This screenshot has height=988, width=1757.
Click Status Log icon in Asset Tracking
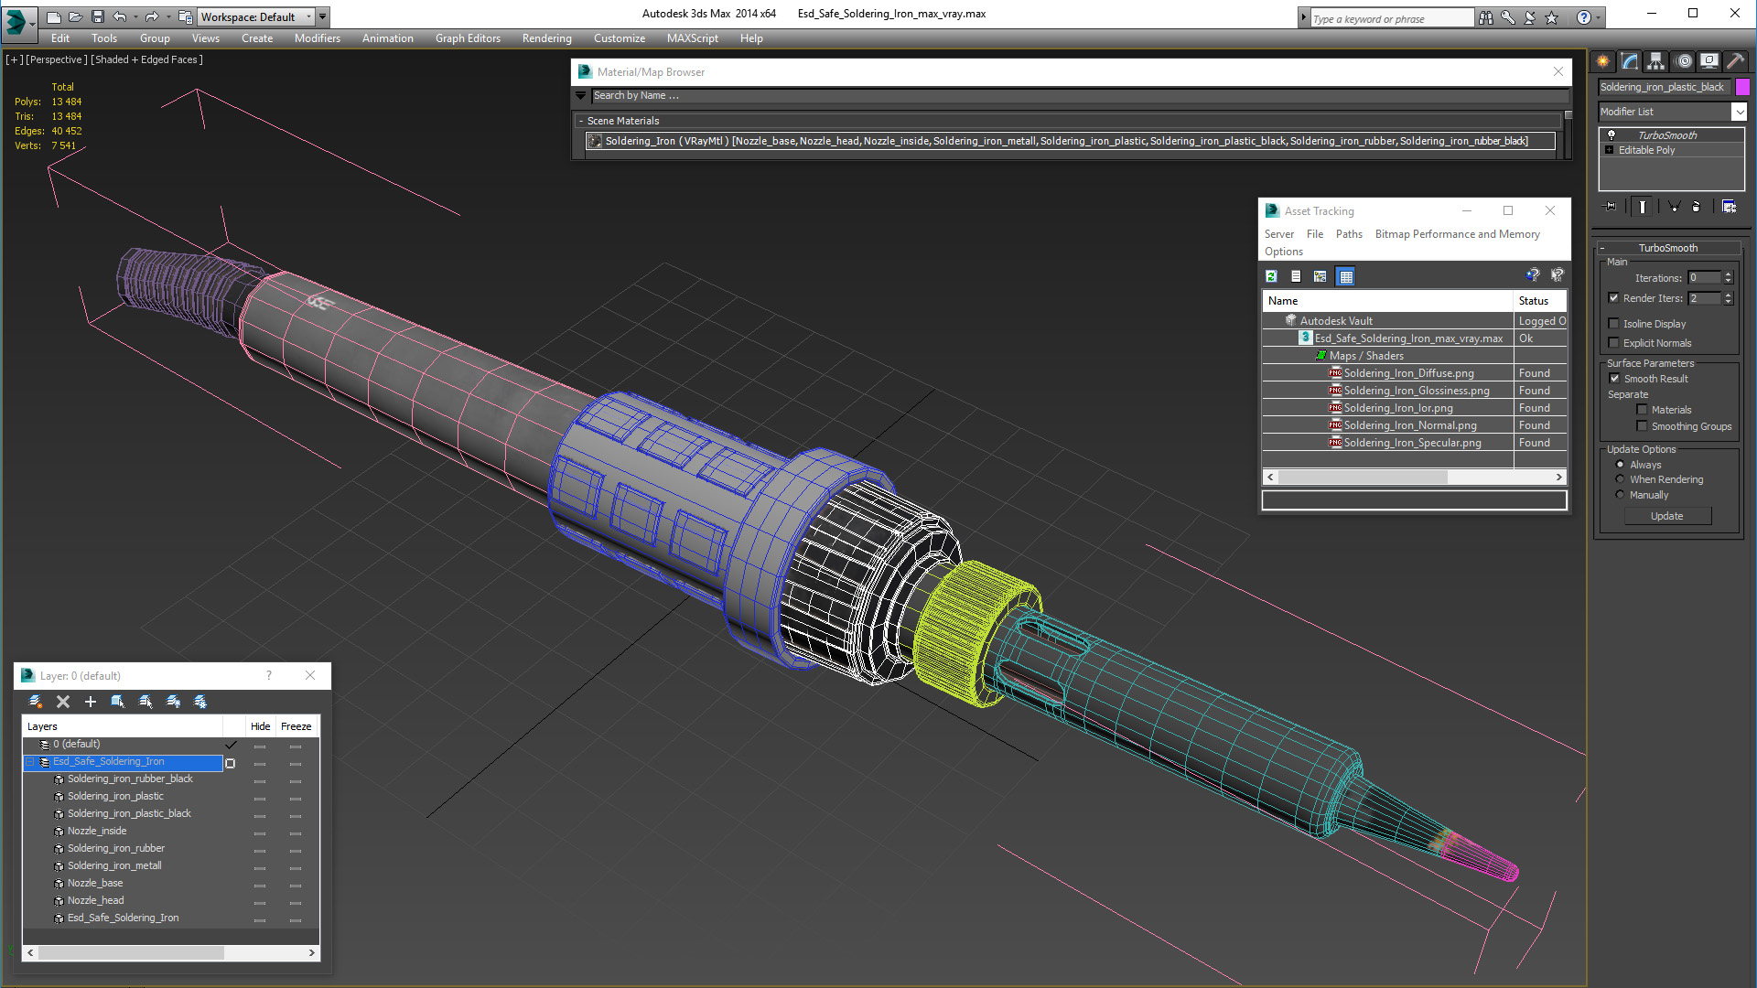[x=1296, y=276]
